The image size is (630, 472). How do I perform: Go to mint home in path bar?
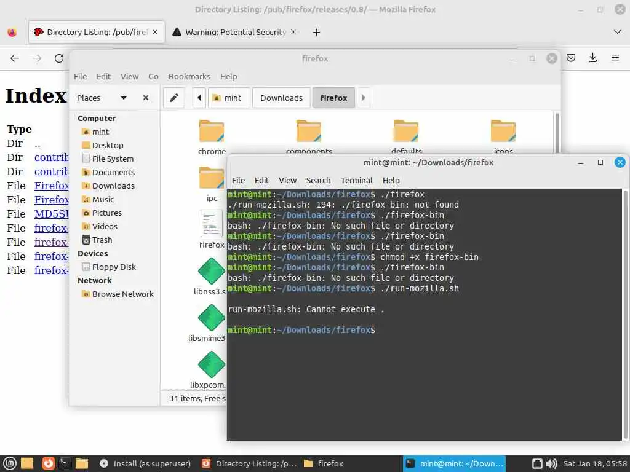point(229,98)
